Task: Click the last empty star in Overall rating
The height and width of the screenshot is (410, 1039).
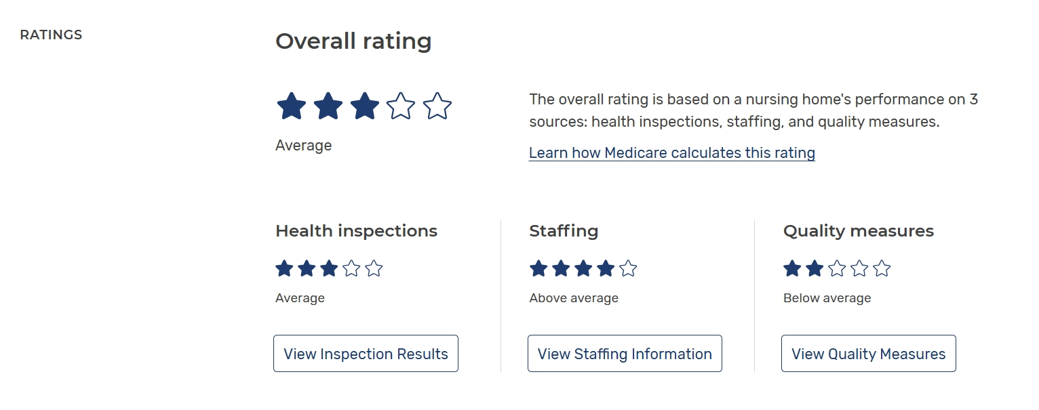Action: 437,107
